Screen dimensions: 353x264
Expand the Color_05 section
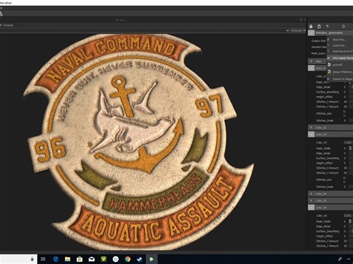[311, 200]
